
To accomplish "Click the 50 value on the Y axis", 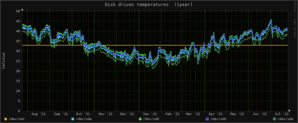I will click(x=18, y=11).
